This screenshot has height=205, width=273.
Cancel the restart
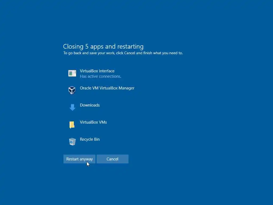113,159
